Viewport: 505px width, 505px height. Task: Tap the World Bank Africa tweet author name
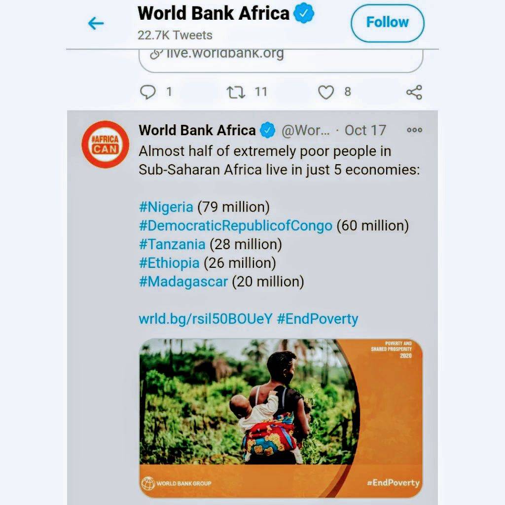[x=197, y=130]
